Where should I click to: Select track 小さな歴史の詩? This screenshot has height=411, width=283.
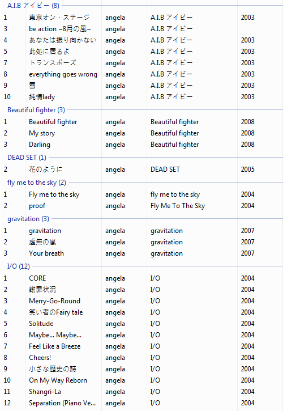pyautogui.click(x=53, y=369)
